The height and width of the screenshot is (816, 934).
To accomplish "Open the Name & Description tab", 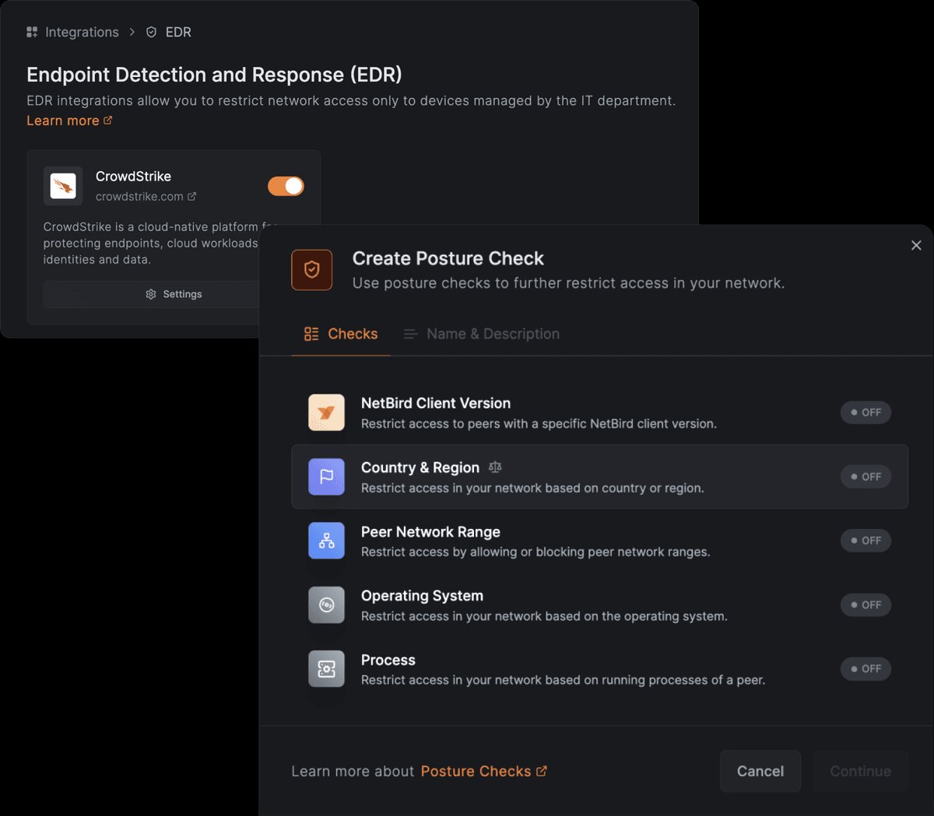I will pos(482,334).
